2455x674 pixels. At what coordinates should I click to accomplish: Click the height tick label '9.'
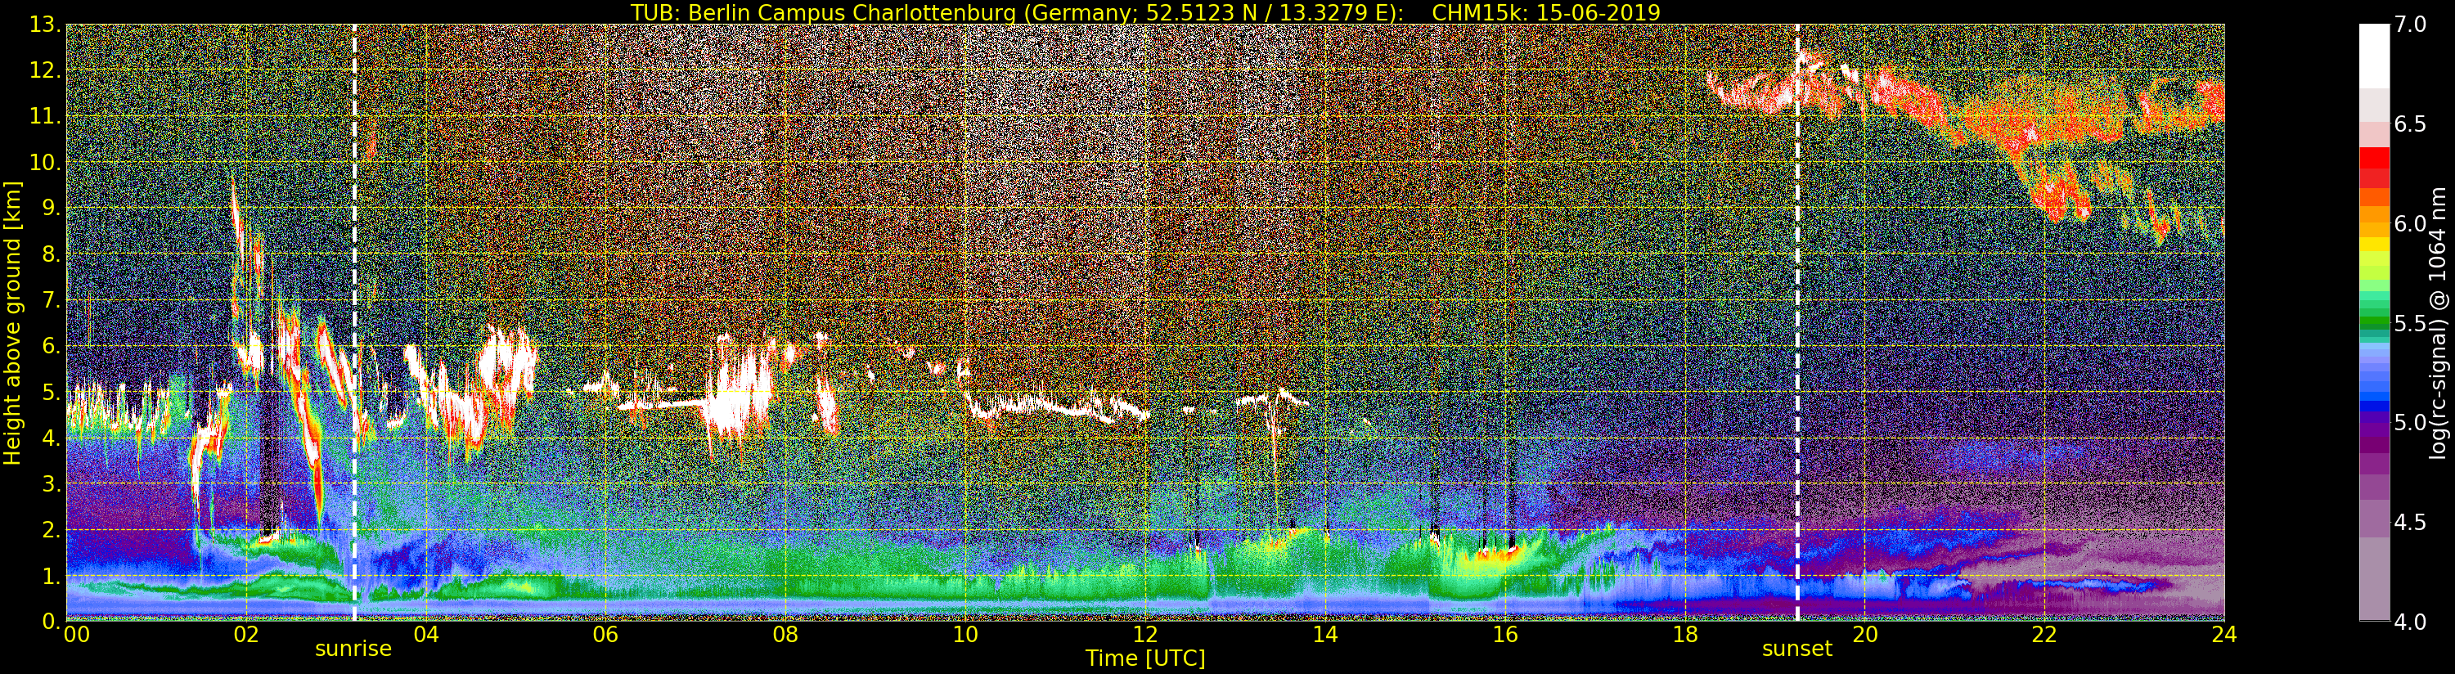pos(52,208)
